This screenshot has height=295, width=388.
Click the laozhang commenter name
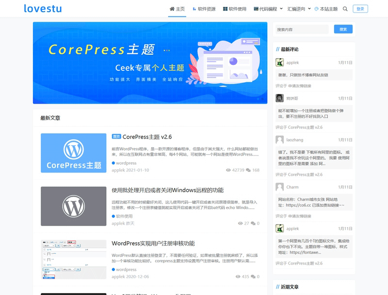[x=295, y=140]
